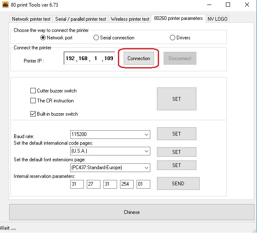
Task: Click the reservation parameter field containing 254
Action: [x=127, y=184]
